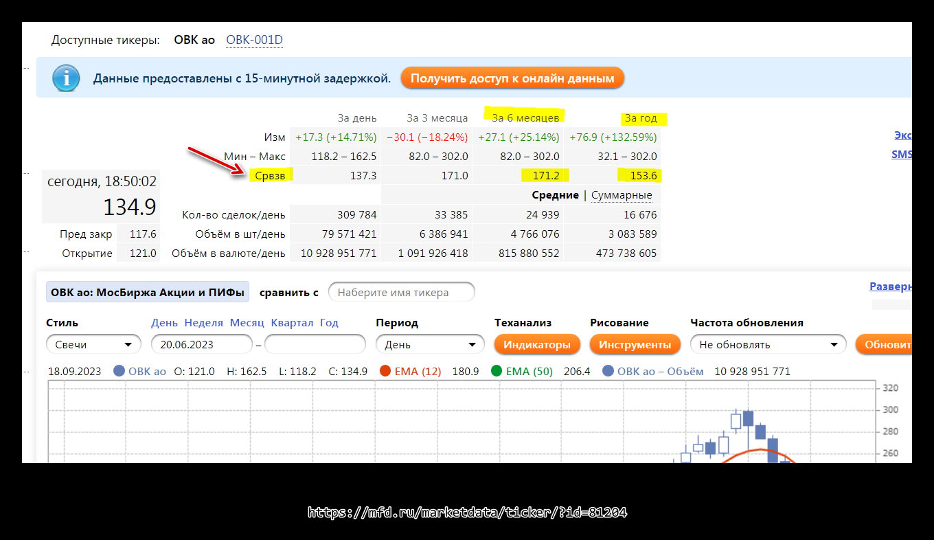Select the День link above the date field

164,323
